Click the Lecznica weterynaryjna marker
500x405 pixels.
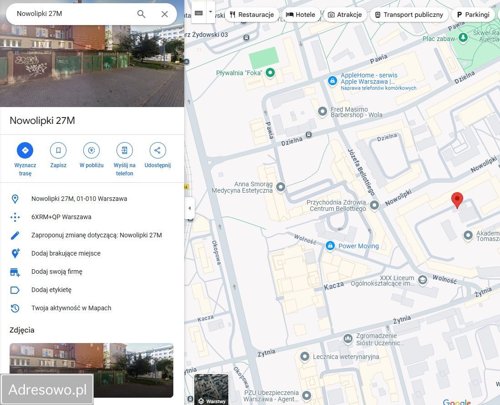(x=305, y=357)
